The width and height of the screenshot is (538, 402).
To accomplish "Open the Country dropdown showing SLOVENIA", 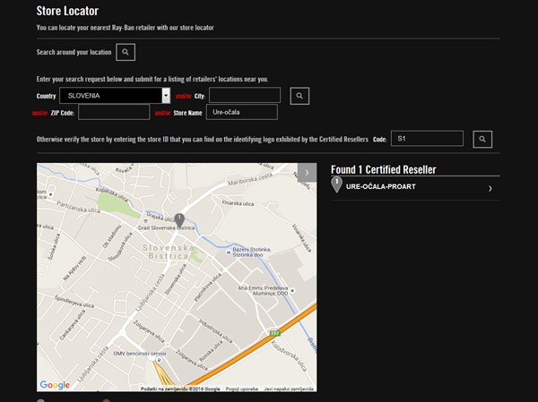I will [x=115, y=96].
